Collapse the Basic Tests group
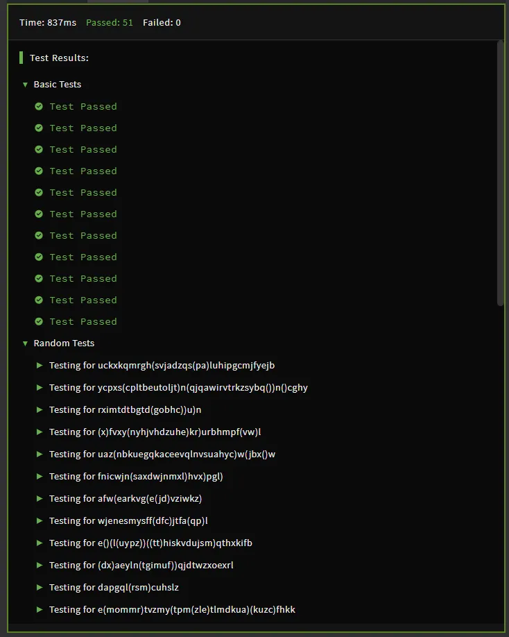The width and height of the screenshot is (509, 637). [x=25, y=85]
